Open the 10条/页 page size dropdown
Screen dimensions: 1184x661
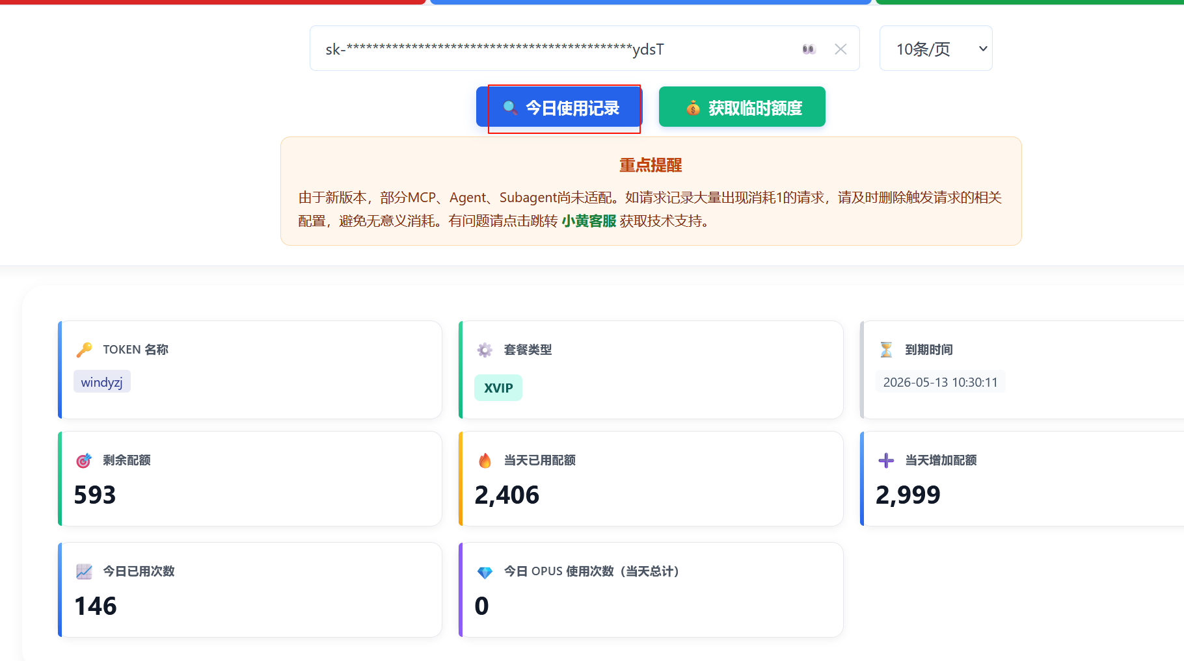(935, 49)
